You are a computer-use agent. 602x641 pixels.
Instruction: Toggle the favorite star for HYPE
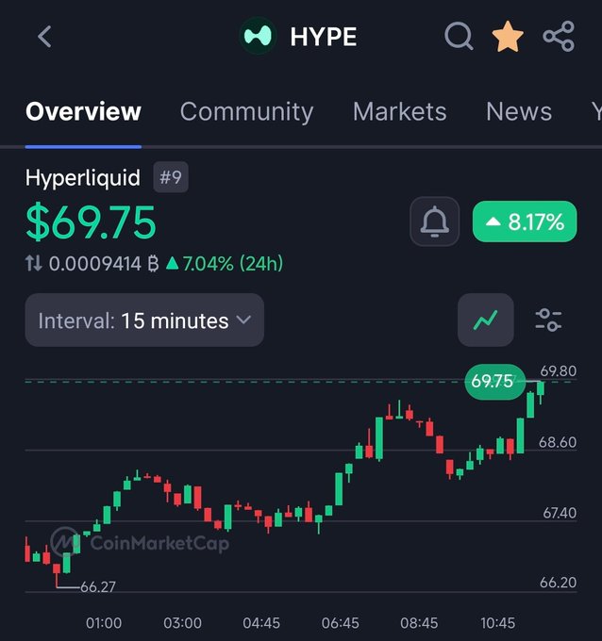click(508, 37)
